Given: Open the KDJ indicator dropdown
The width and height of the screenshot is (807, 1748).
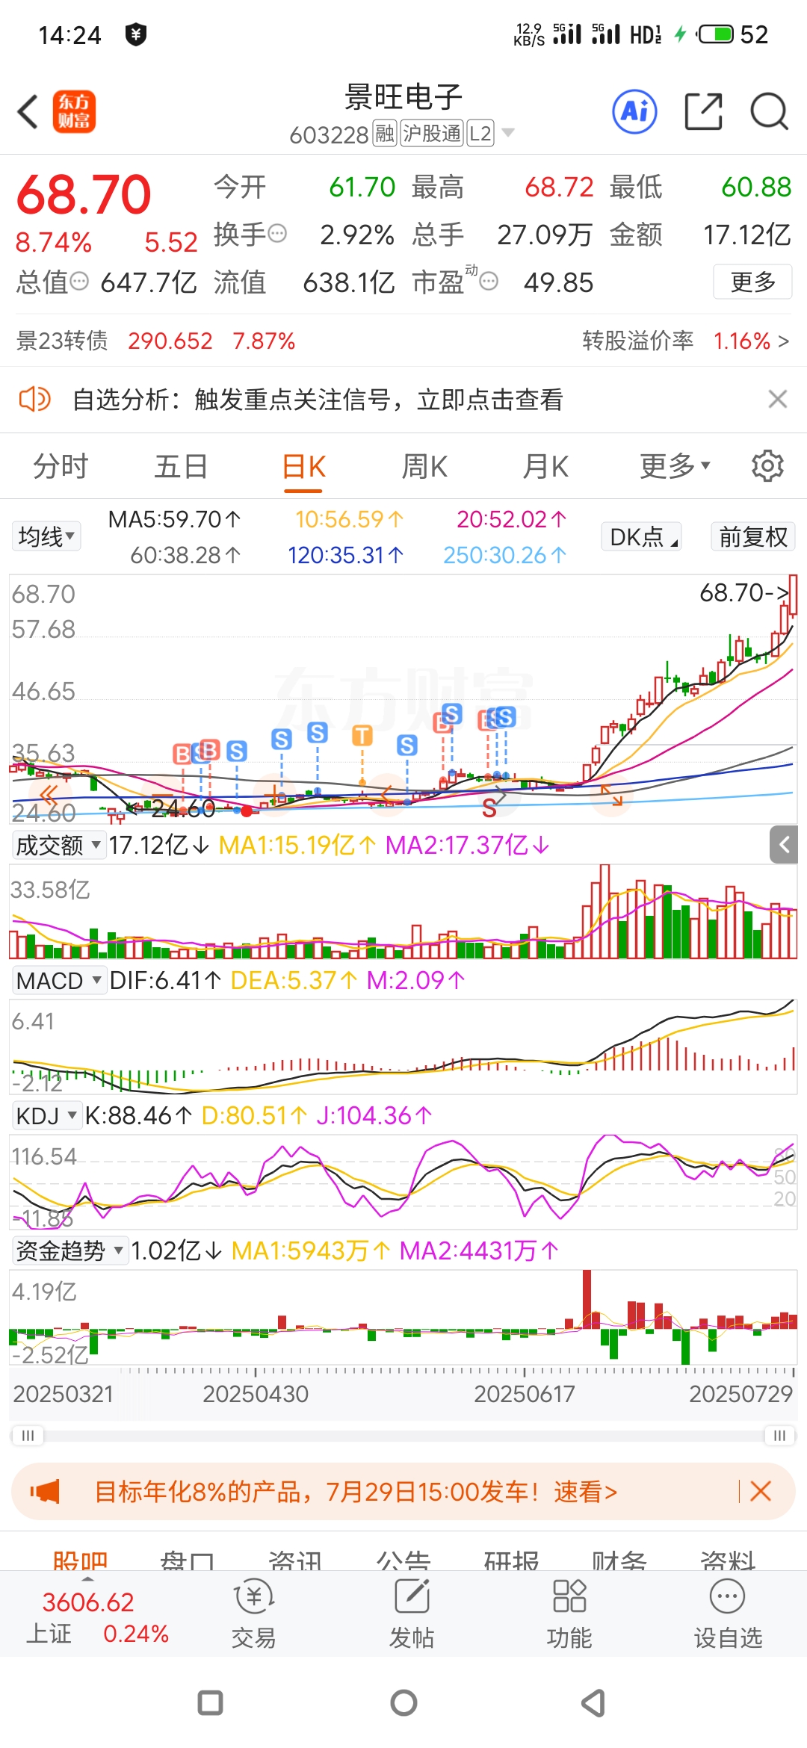Looking at the screenshot, I should coord(46,1116).
